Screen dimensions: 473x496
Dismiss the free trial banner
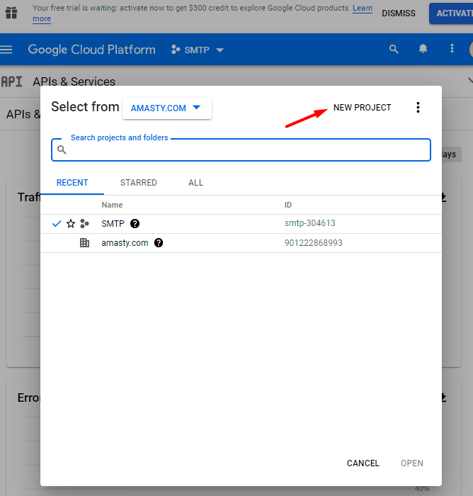(399, 13)
